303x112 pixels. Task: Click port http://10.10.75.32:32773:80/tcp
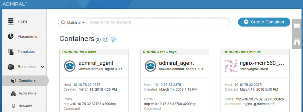pyautogui.click(x=259, y=99)
